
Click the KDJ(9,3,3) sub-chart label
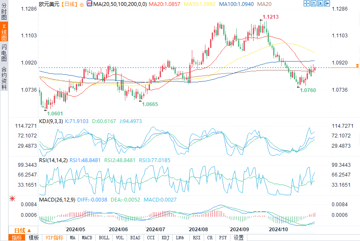click(x=51, y=121)
